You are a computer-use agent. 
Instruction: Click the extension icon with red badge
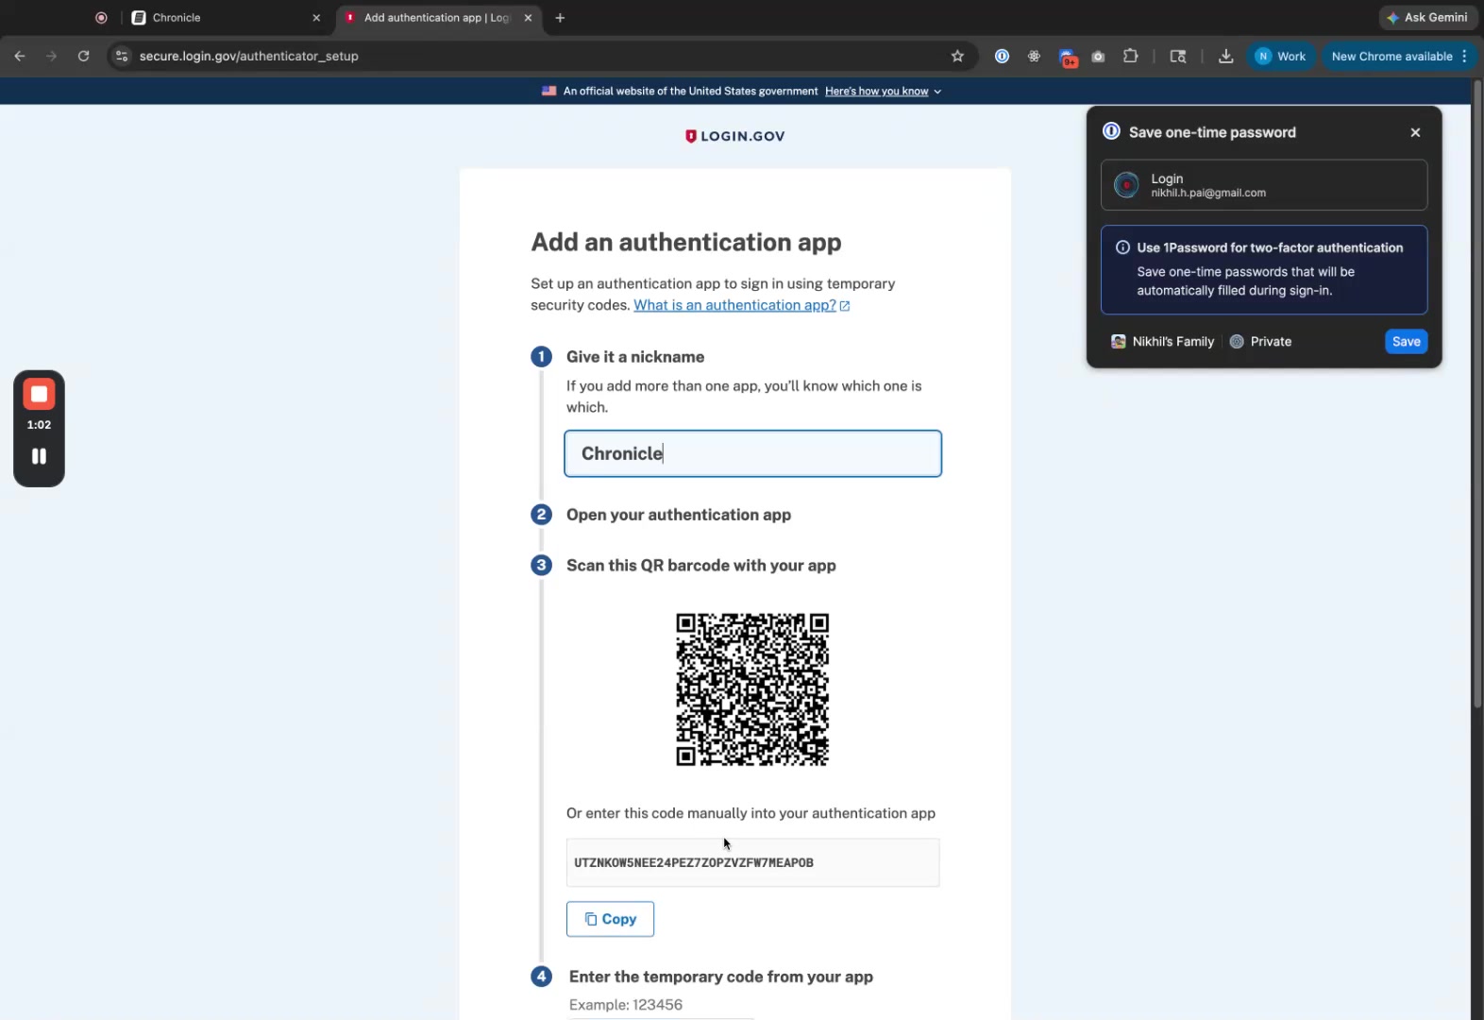[1068, 58]
